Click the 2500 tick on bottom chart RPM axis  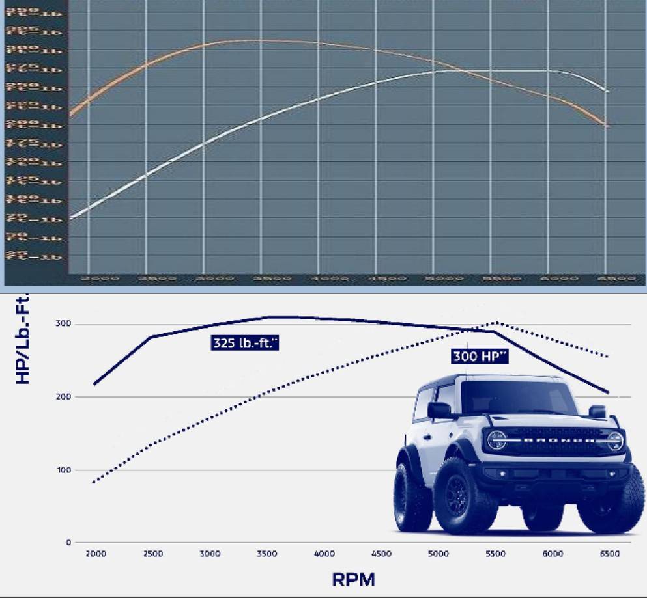tap(153, 554)
